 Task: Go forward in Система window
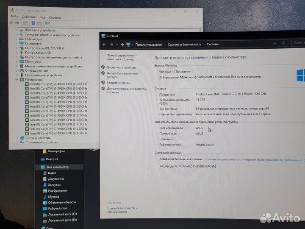111,45
